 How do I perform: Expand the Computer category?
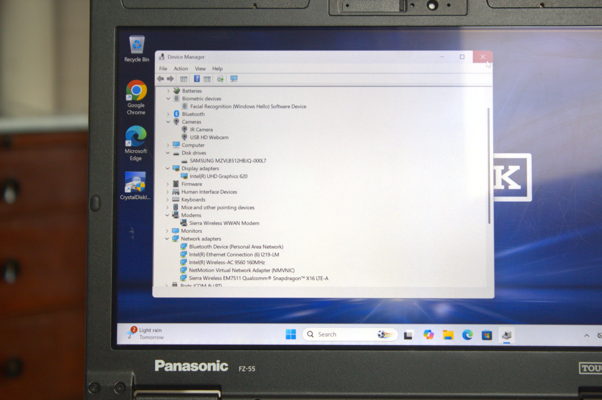[x=168, y=145]
